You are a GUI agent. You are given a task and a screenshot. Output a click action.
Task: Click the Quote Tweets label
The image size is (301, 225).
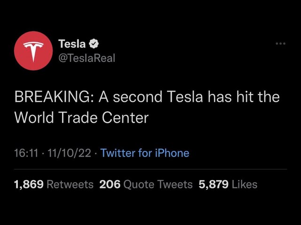158,185
